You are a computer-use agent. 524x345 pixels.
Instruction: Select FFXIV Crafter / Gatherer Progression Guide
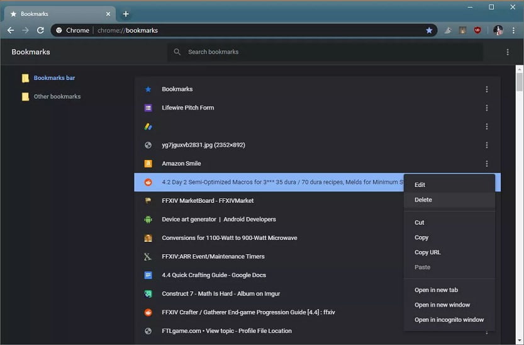point(269,312)
